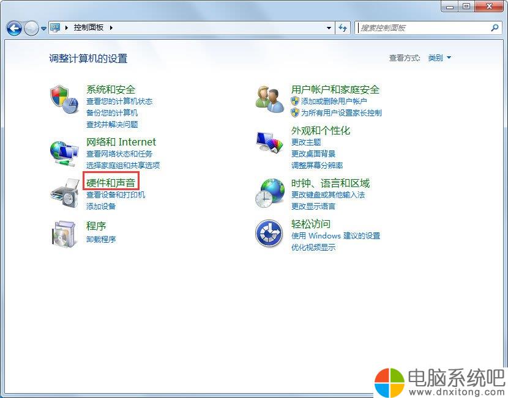Open 系统和安全 category

[x=111, y=89]
